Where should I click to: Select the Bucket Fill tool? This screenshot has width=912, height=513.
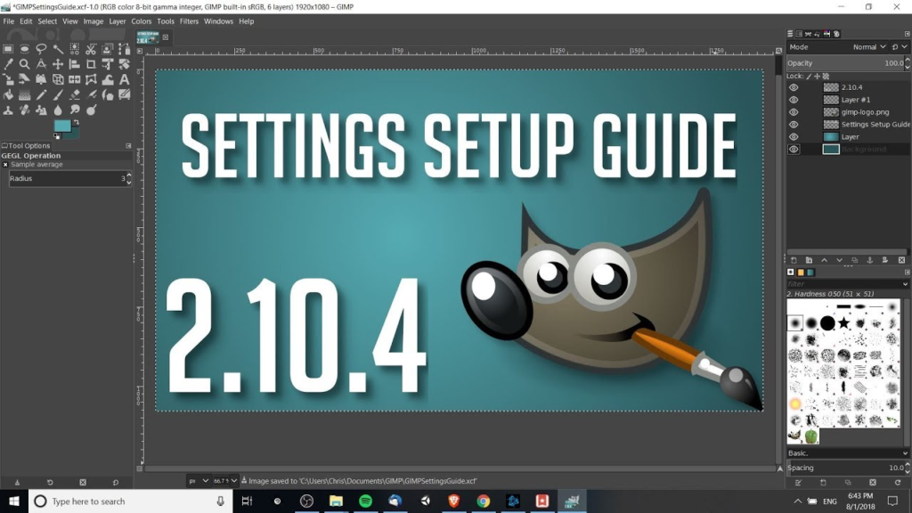(x=8, y=94)
